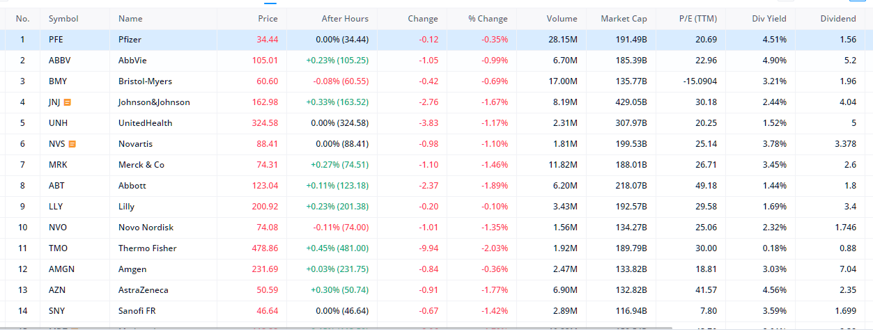Viewport: 873px width, 334px height.
Task: Select the BMY ticker symbol
Action: (x=58, y=81)
